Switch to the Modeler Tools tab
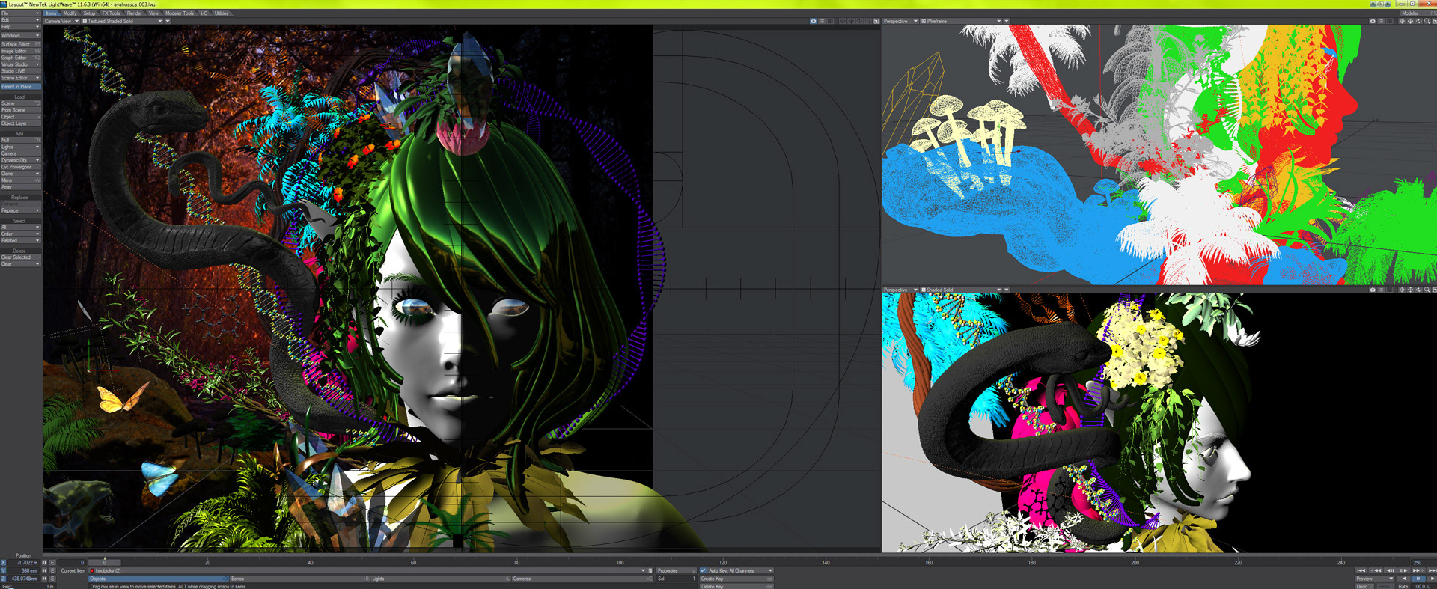1437x589 pixels. pyautogui.click(x=180, y=13)
